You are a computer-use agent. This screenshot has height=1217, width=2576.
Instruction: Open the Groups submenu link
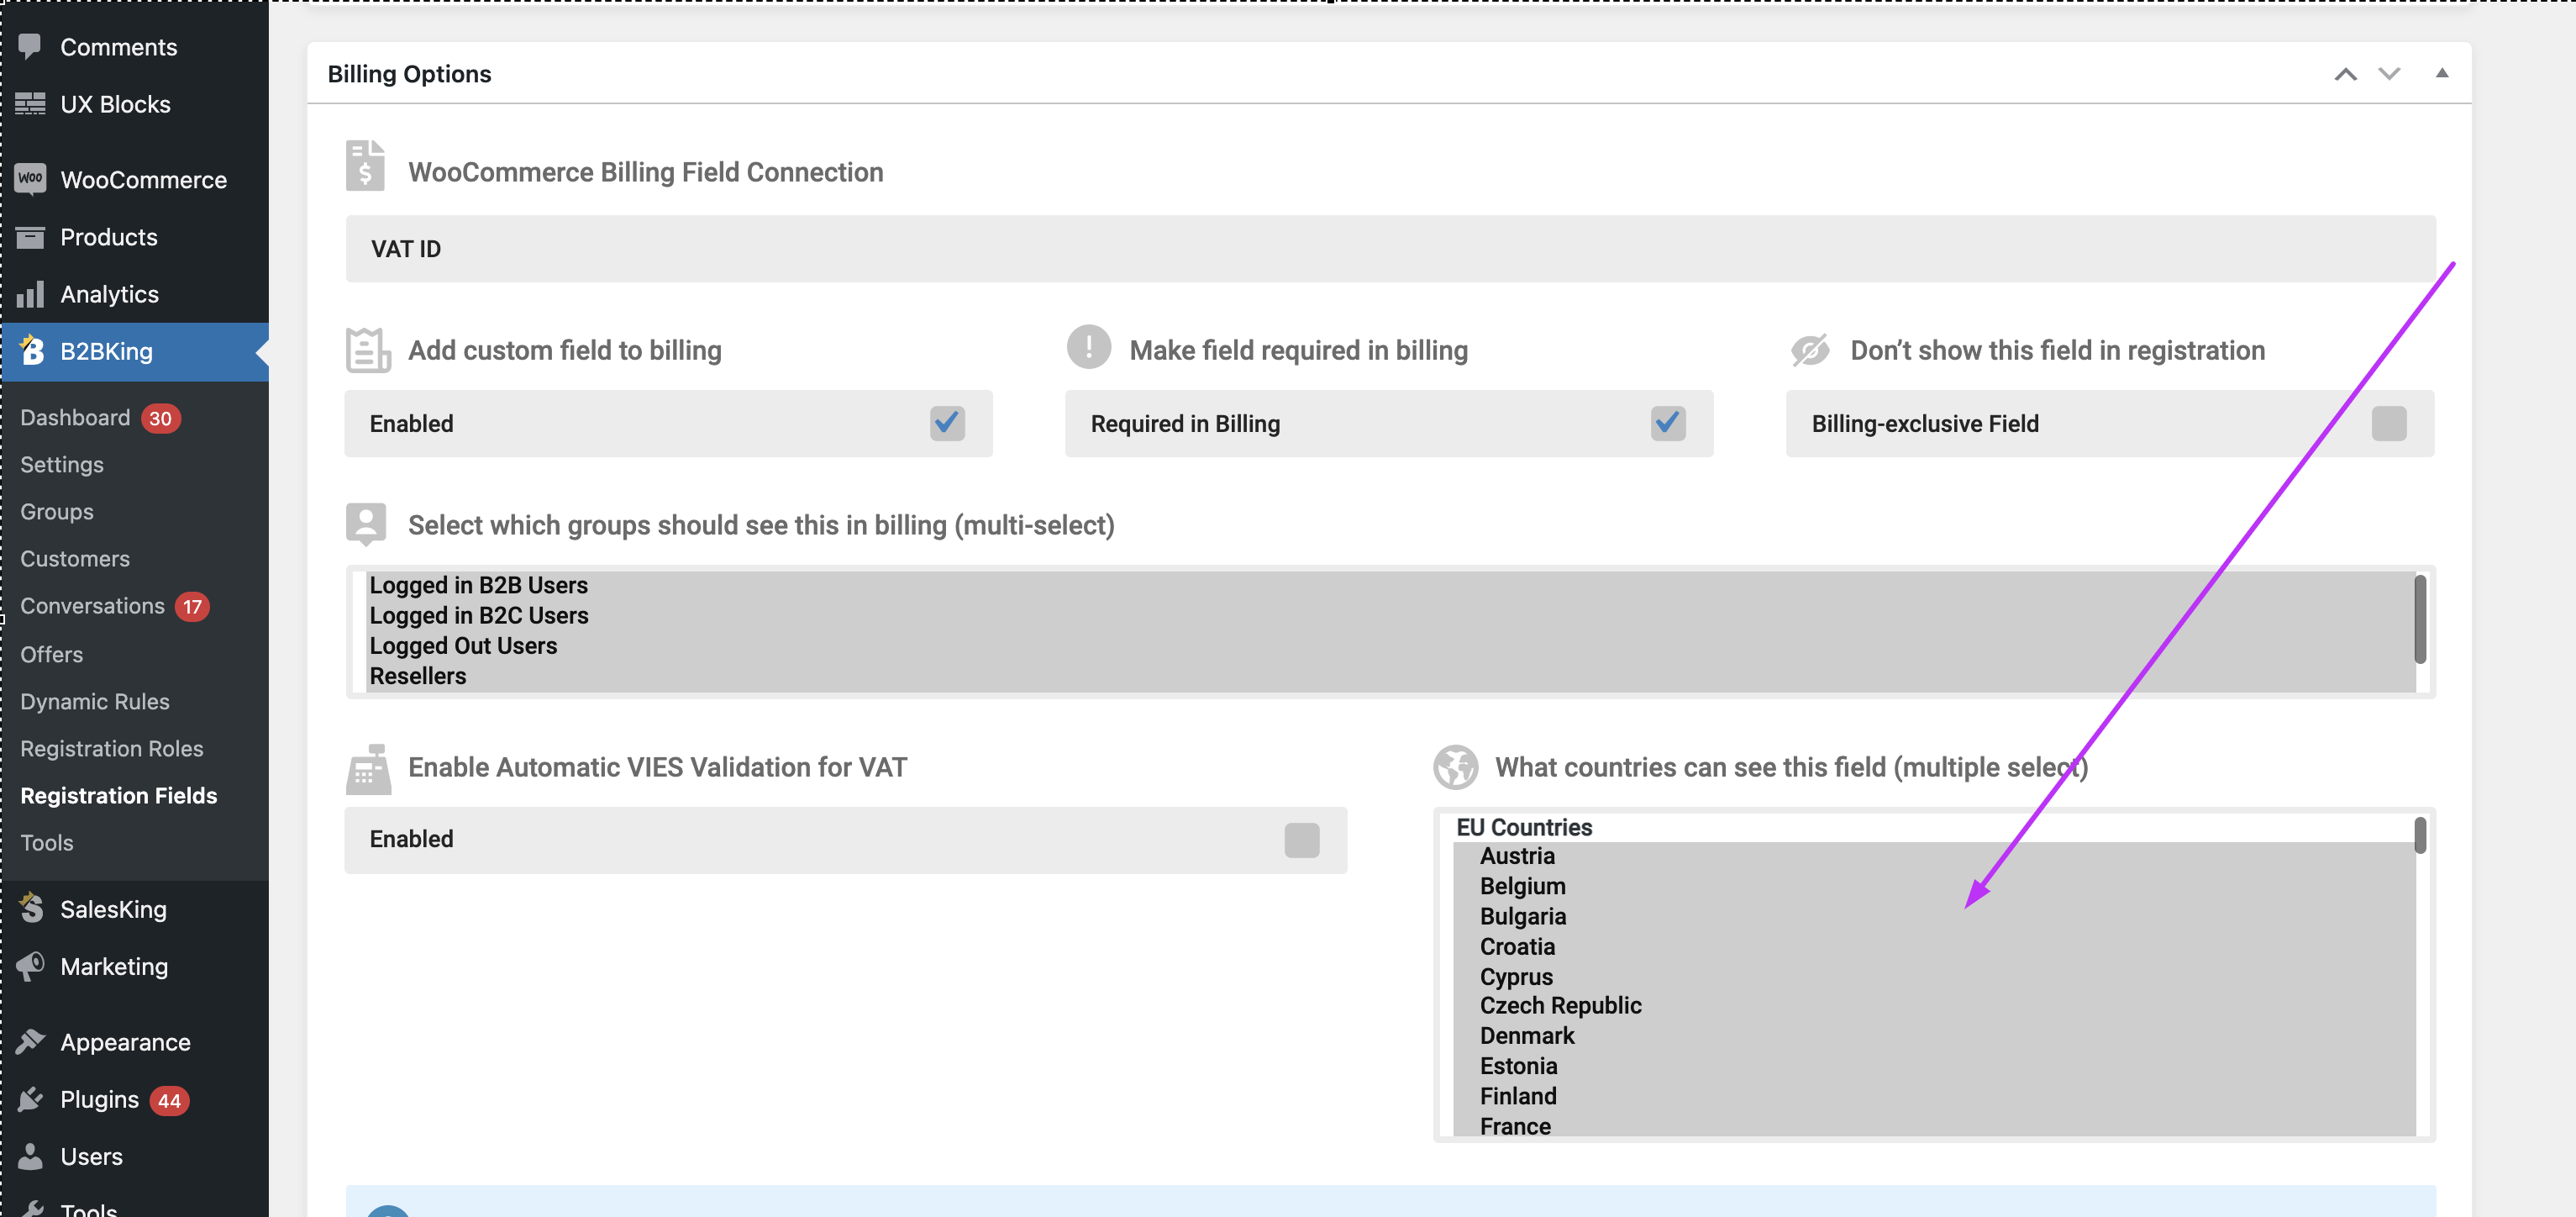(57, 511)
